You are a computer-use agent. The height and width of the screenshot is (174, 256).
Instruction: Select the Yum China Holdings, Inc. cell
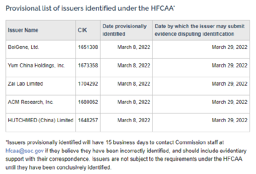[x=40, y=68]
